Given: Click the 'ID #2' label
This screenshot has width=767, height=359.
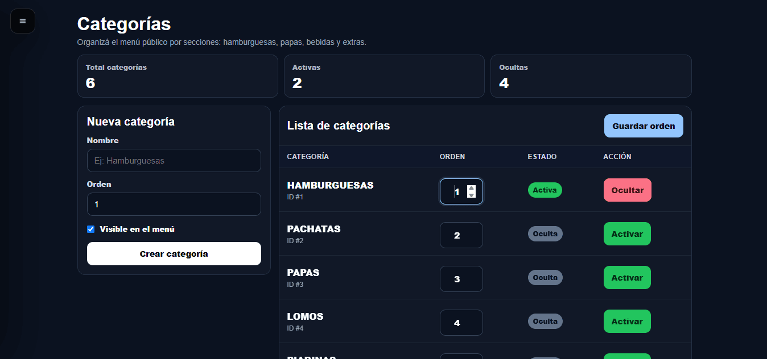Looking at the screenshot, I should (295, 241).
